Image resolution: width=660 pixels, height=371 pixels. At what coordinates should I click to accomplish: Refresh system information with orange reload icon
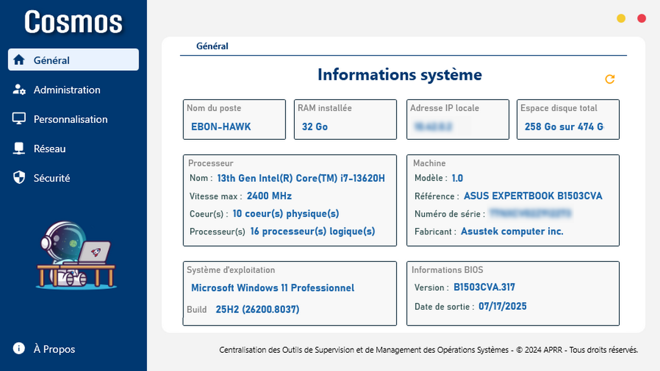[609, 79]
